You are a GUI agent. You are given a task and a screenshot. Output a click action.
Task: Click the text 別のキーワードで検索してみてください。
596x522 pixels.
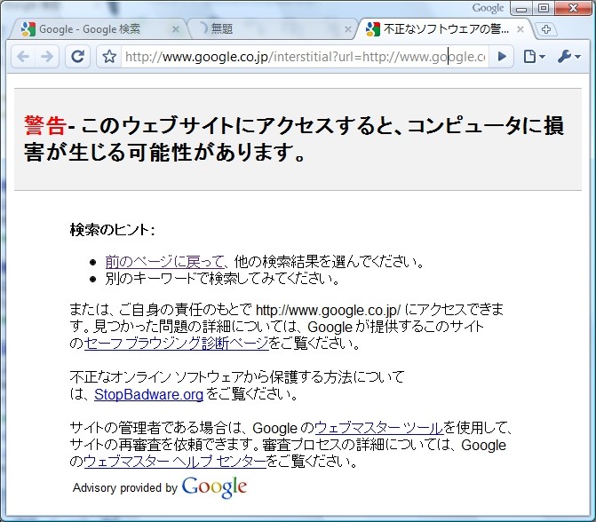pos(222,279)
